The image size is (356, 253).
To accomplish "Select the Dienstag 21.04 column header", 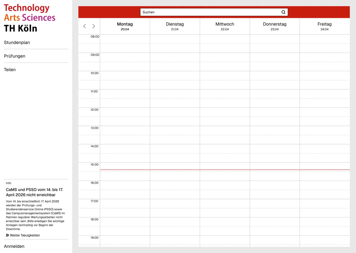I will pos(175,26).
